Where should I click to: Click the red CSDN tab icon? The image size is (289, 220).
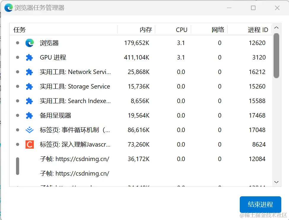[x=29, y=144]
